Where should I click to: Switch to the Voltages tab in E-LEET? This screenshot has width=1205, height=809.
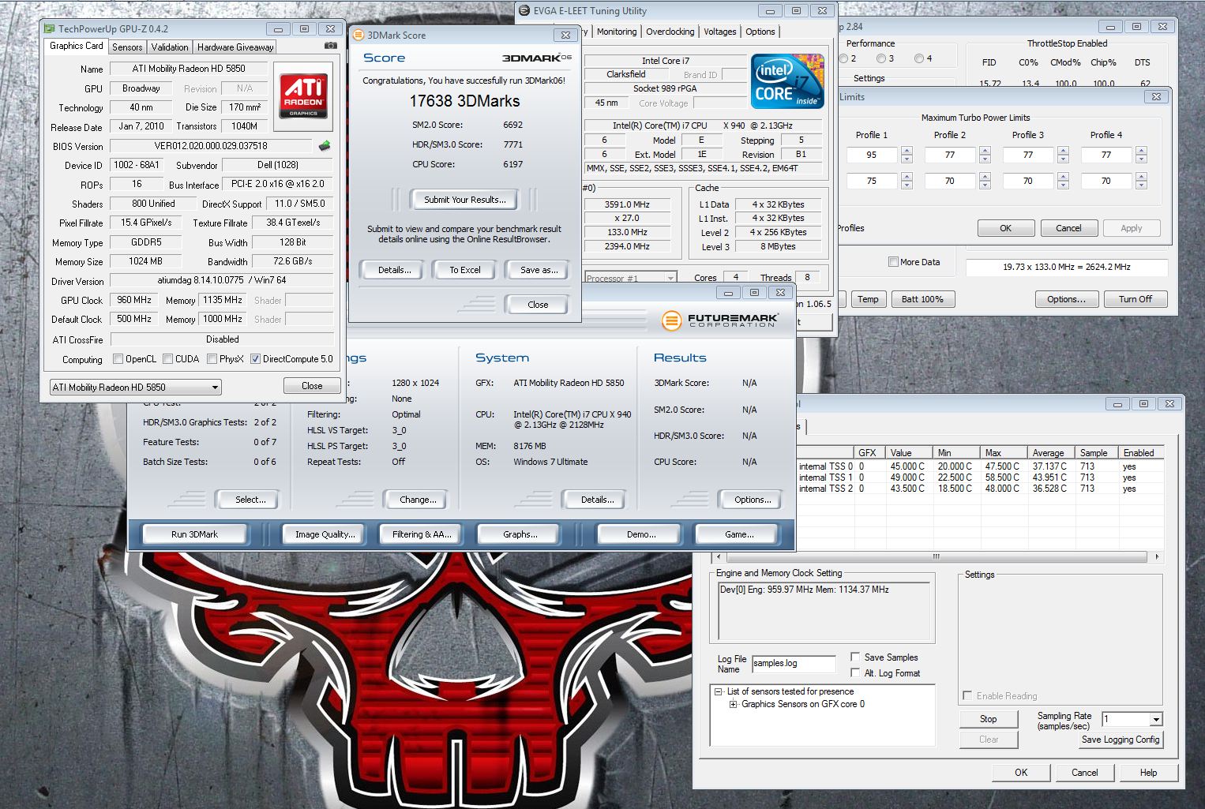click(720, 32)
